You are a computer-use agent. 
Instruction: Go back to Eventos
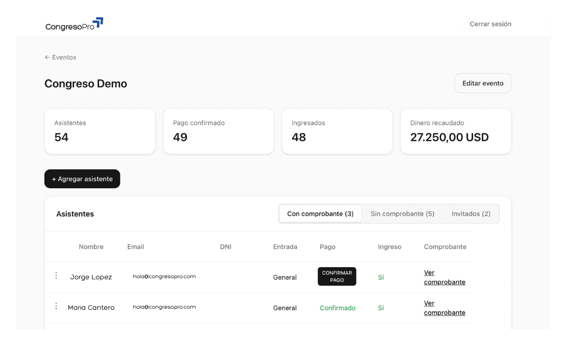click(60, 57)
